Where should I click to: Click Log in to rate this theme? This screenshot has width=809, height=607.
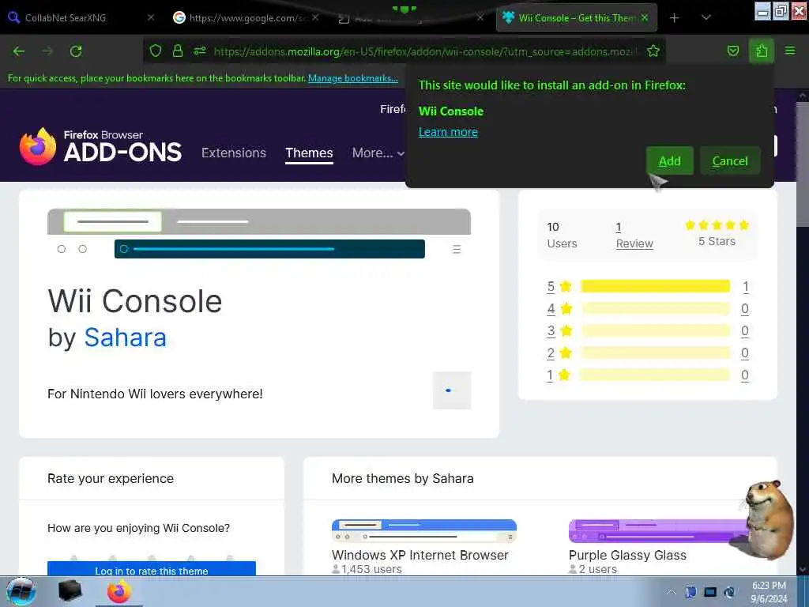152,569
